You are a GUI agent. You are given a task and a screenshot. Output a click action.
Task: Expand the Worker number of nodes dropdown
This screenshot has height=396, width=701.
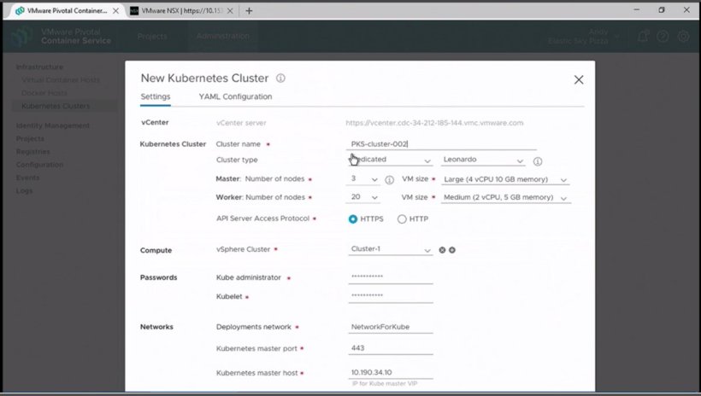click(x=365, y=198)
